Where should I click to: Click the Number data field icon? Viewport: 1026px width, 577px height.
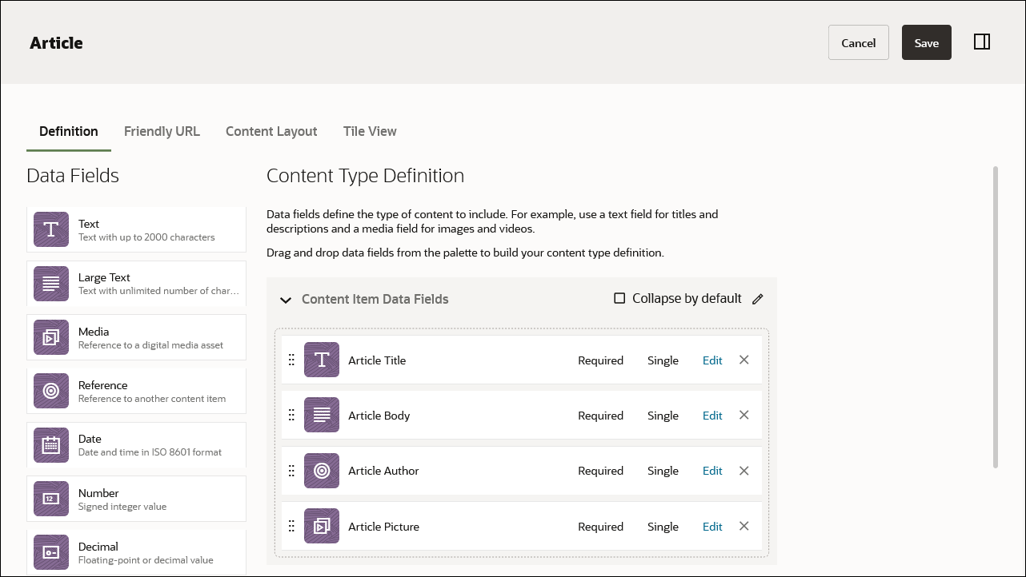[x=51, y=499]
